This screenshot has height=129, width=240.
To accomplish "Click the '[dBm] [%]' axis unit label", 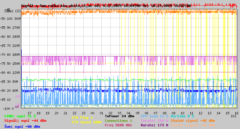I will point(12,11).
